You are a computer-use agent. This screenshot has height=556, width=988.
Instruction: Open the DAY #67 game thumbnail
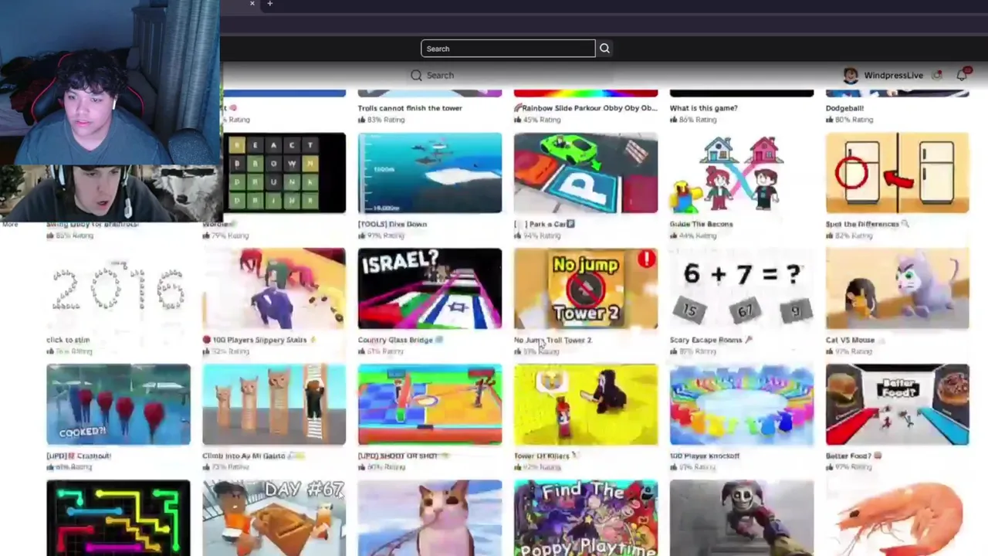tap(274, 518)
